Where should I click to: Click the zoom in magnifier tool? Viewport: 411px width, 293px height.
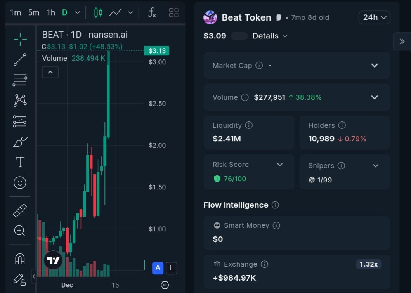point(20,231)
